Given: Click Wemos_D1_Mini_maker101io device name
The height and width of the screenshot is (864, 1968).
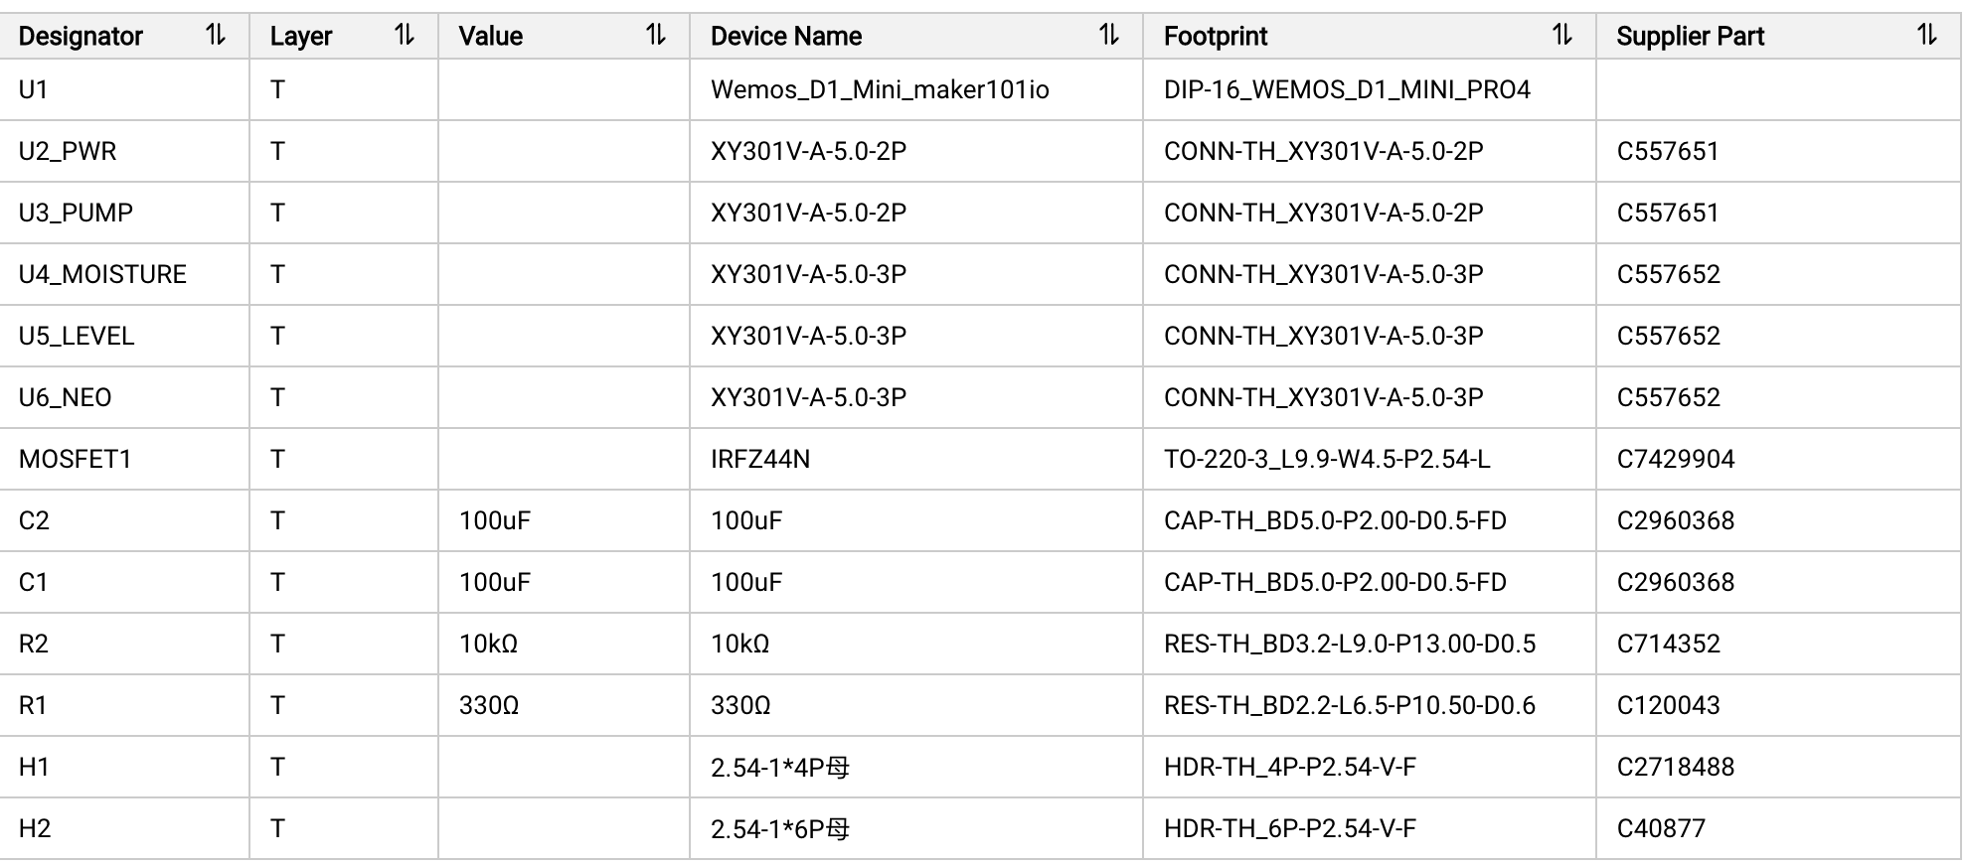Looking at the screenshot, I should tap(879, 90).
